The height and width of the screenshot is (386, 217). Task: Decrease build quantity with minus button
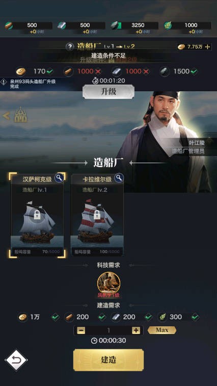(81, 330)
